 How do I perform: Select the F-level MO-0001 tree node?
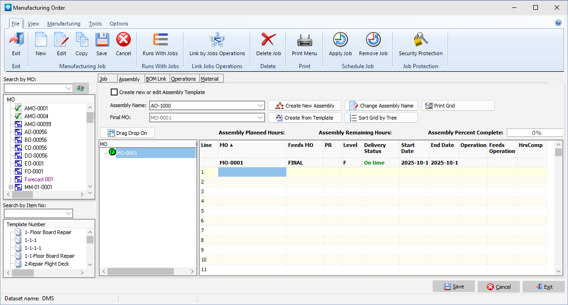tap(127, 153)
